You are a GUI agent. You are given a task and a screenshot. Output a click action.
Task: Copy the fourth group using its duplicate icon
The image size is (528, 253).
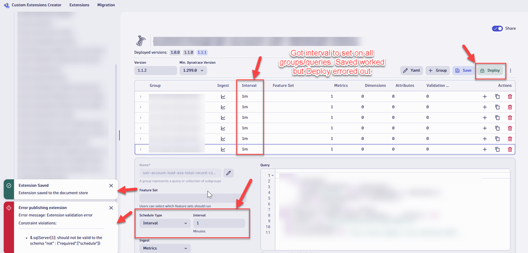(x=497, y=128)
